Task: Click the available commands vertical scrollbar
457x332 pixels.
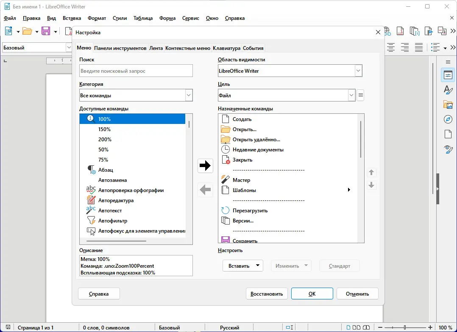Action: click(x=189, y=124)
